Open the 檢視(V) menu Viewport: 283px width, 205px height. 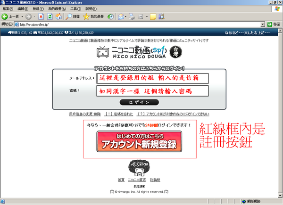click(x=38, y=8)
